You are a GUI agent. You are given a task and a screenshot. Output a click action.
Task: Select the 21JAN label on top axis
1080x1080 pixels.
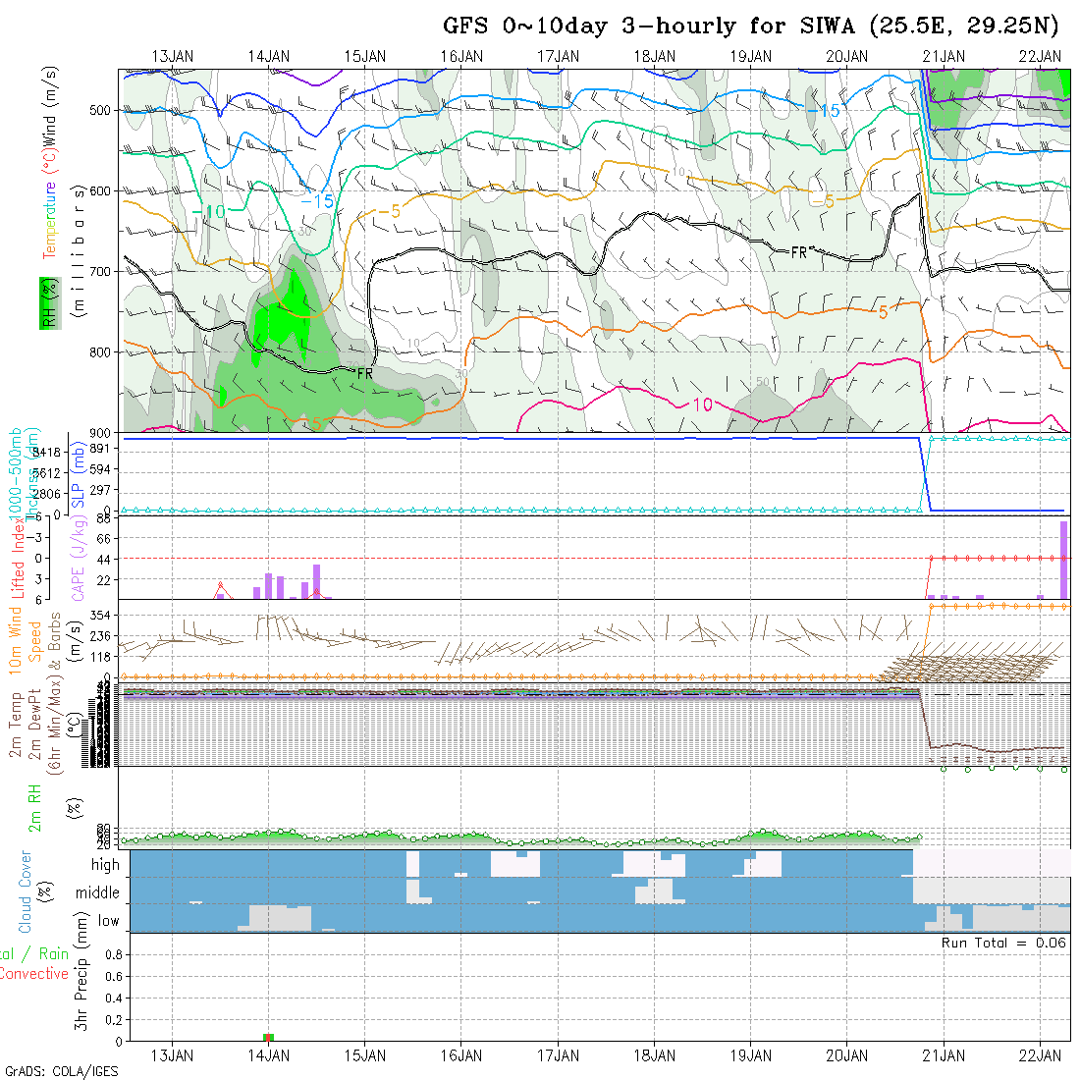pyautogui.click(x=943, y=56)
